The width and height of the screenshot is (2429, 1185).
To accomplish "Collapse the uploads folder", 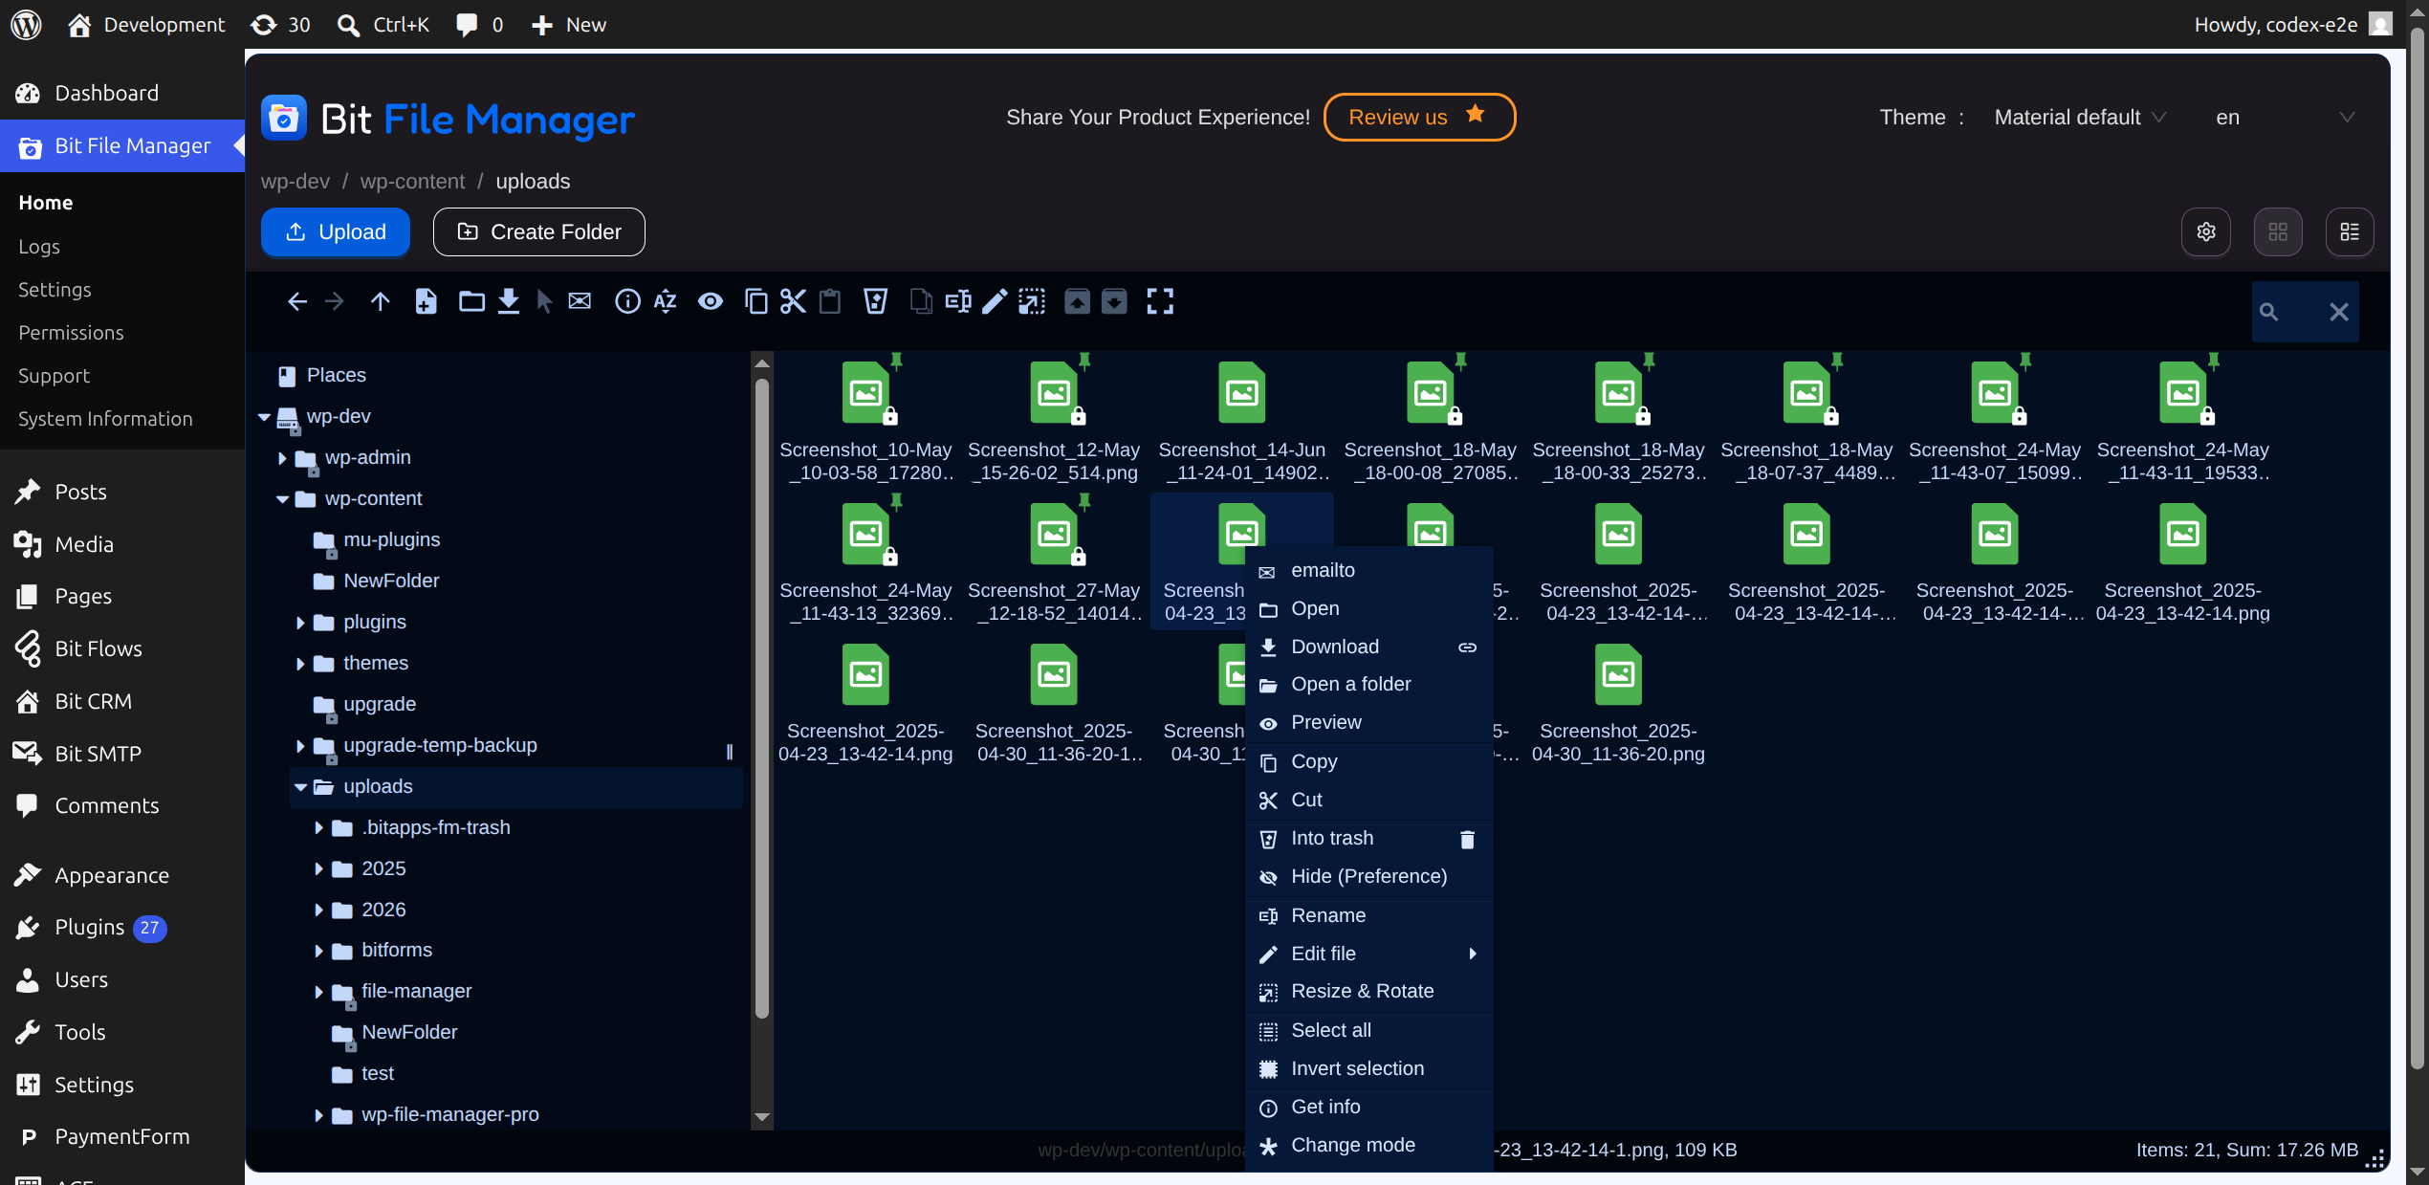I will click(300, 787).
